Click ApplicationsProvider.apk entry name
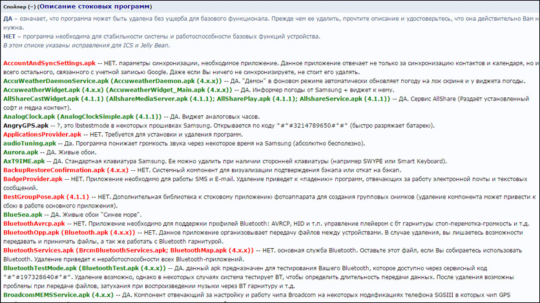The height and width of the screenshot is (303, 540). pyautogui.click(x=43, y=135)
